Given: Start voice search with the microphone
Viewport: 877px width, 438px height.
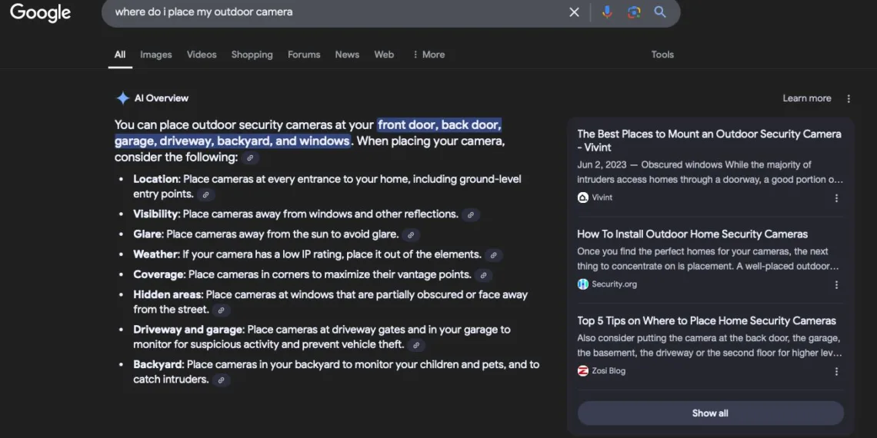Looking at the screenshot, I should (x=607, y=12).
